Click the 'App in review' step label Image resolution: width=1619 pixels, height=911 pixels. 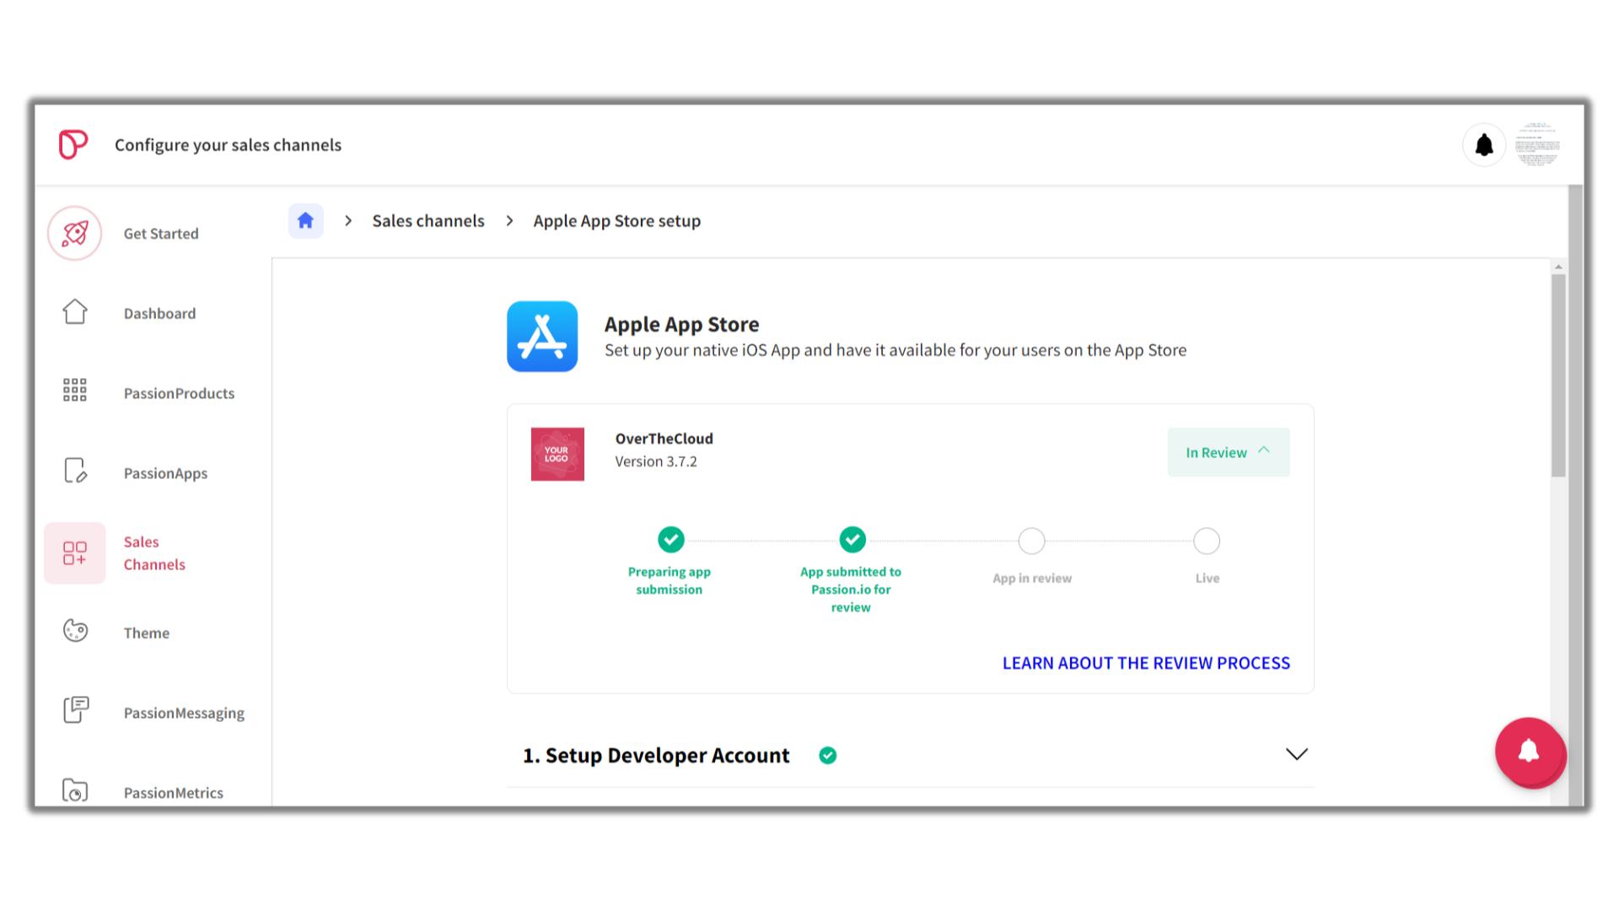tap(1032, 579)
